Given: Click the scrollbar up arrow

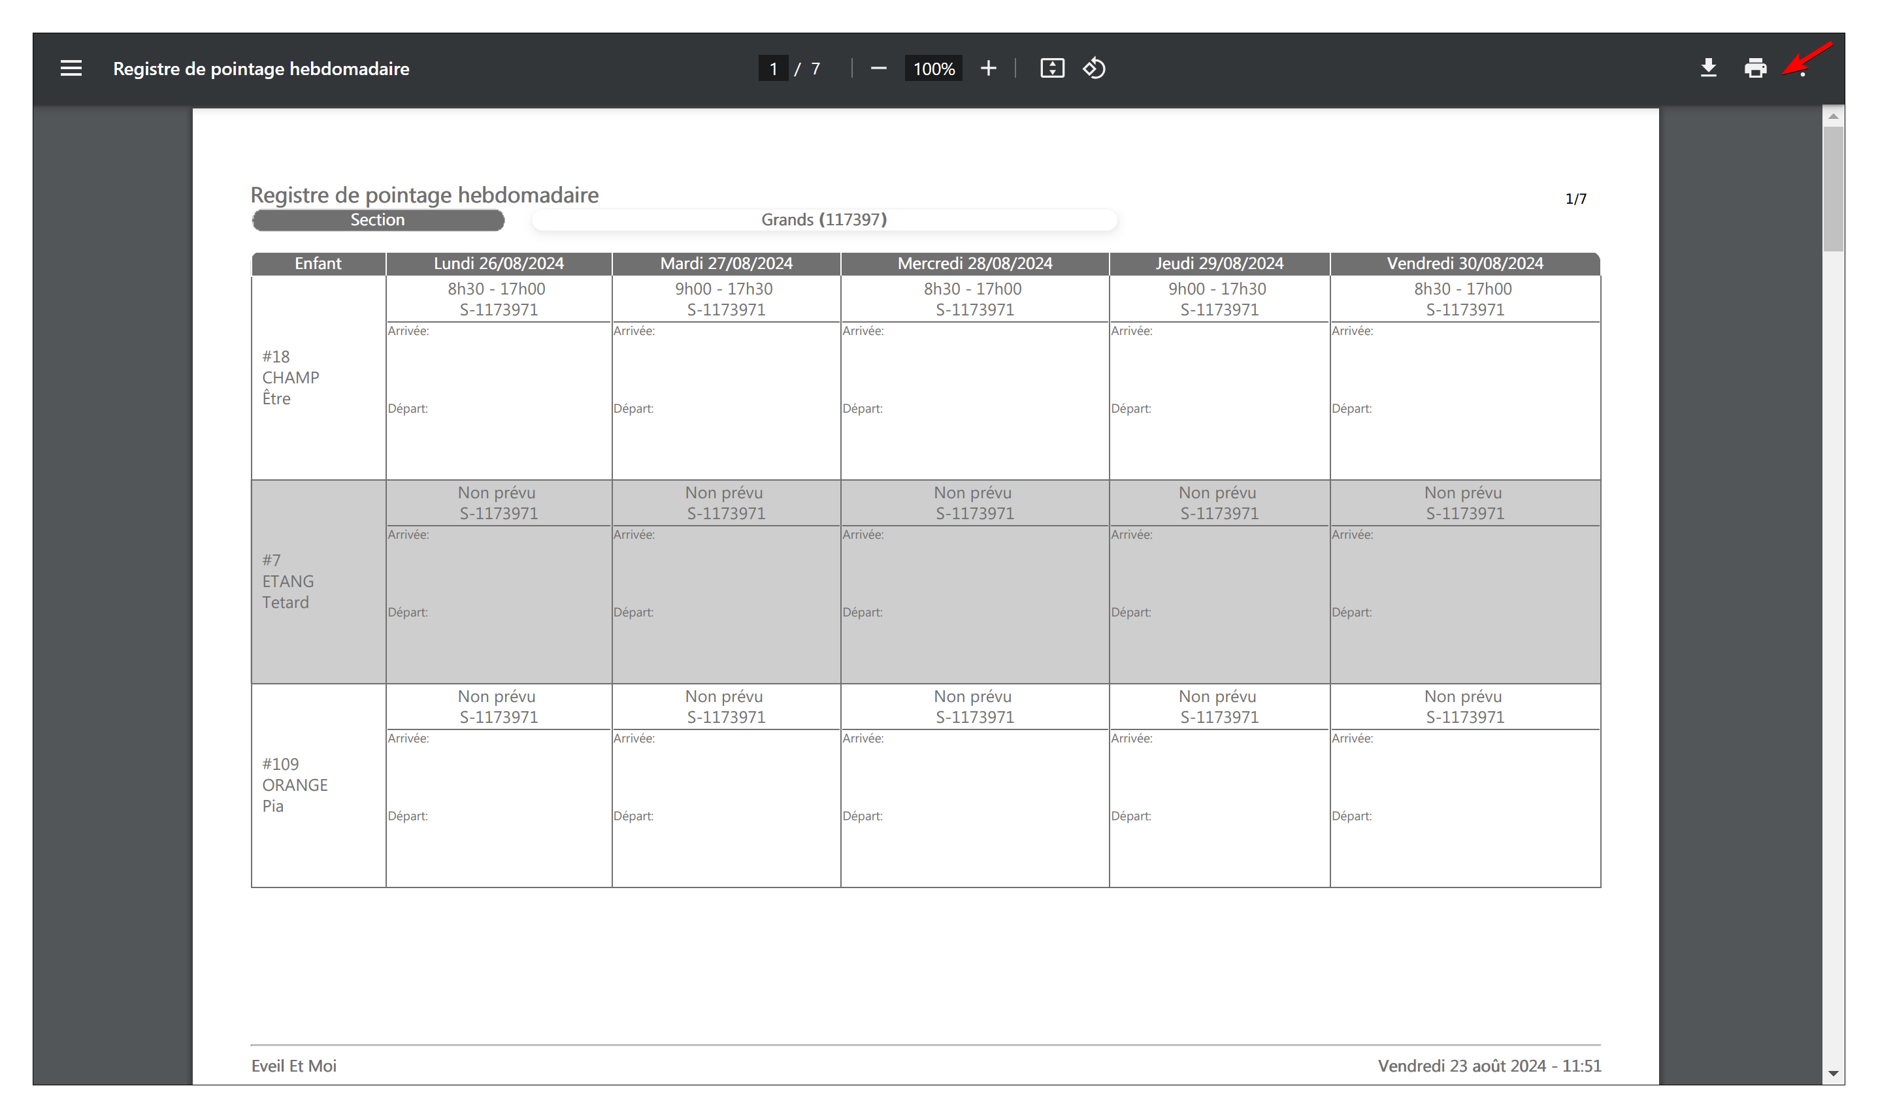Looking at the screenshot, I should [1834, 116].
